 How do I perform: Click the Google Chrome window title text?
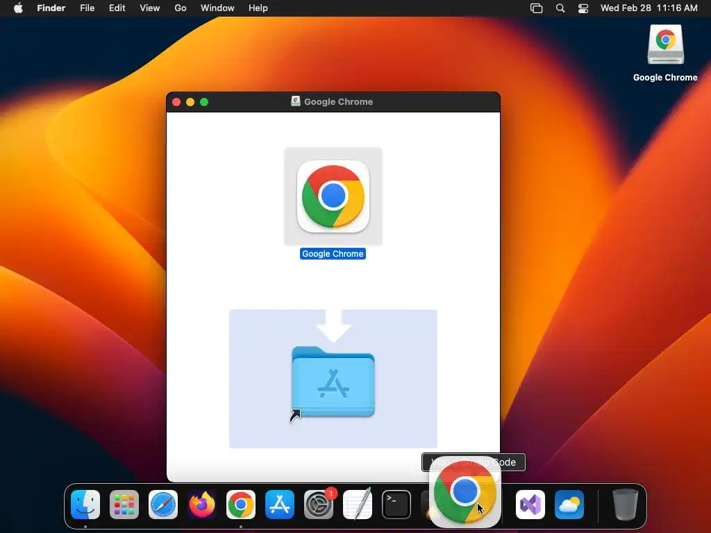(338, 101)
